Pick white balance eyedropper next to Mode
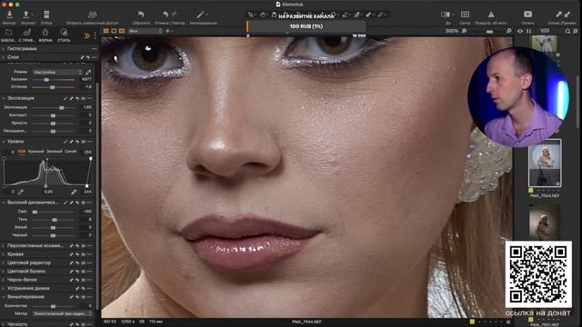The width and height of the screenshot is (582, 327). tap(88, 72)
